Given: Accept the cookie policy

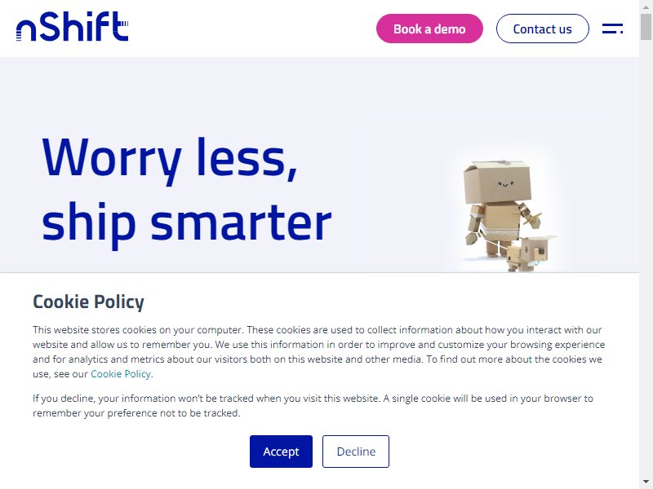Looking at the screenshot, I should [281, 452].
